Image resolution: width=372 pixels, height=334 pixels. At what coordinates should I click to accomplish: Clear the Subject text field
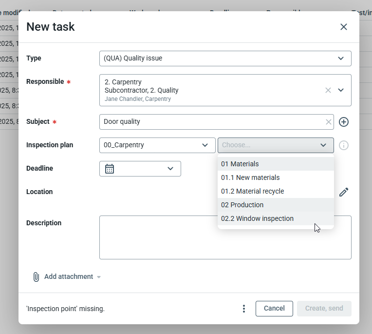329,122
